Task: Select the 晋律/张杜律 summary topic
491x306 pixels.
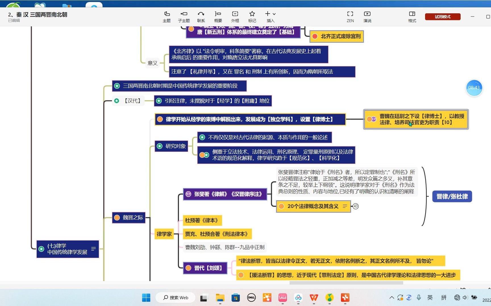Action: [452, 196]
